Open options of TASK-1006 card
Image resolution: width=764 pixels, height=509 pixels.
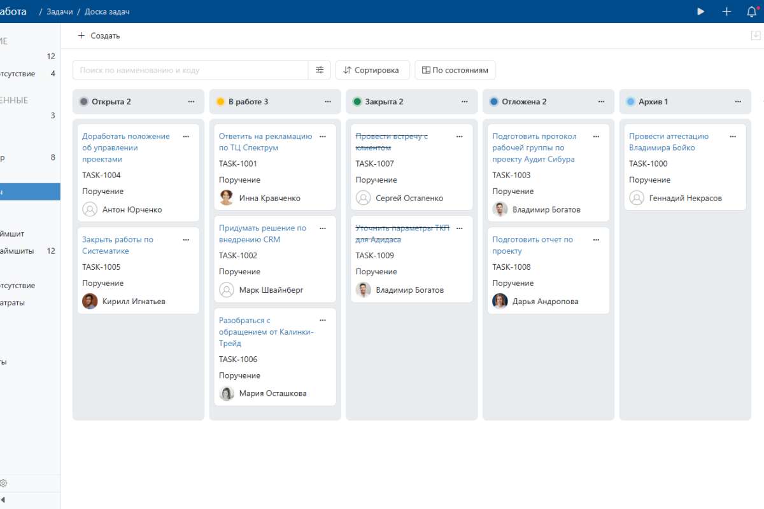(x=323, y=321)
